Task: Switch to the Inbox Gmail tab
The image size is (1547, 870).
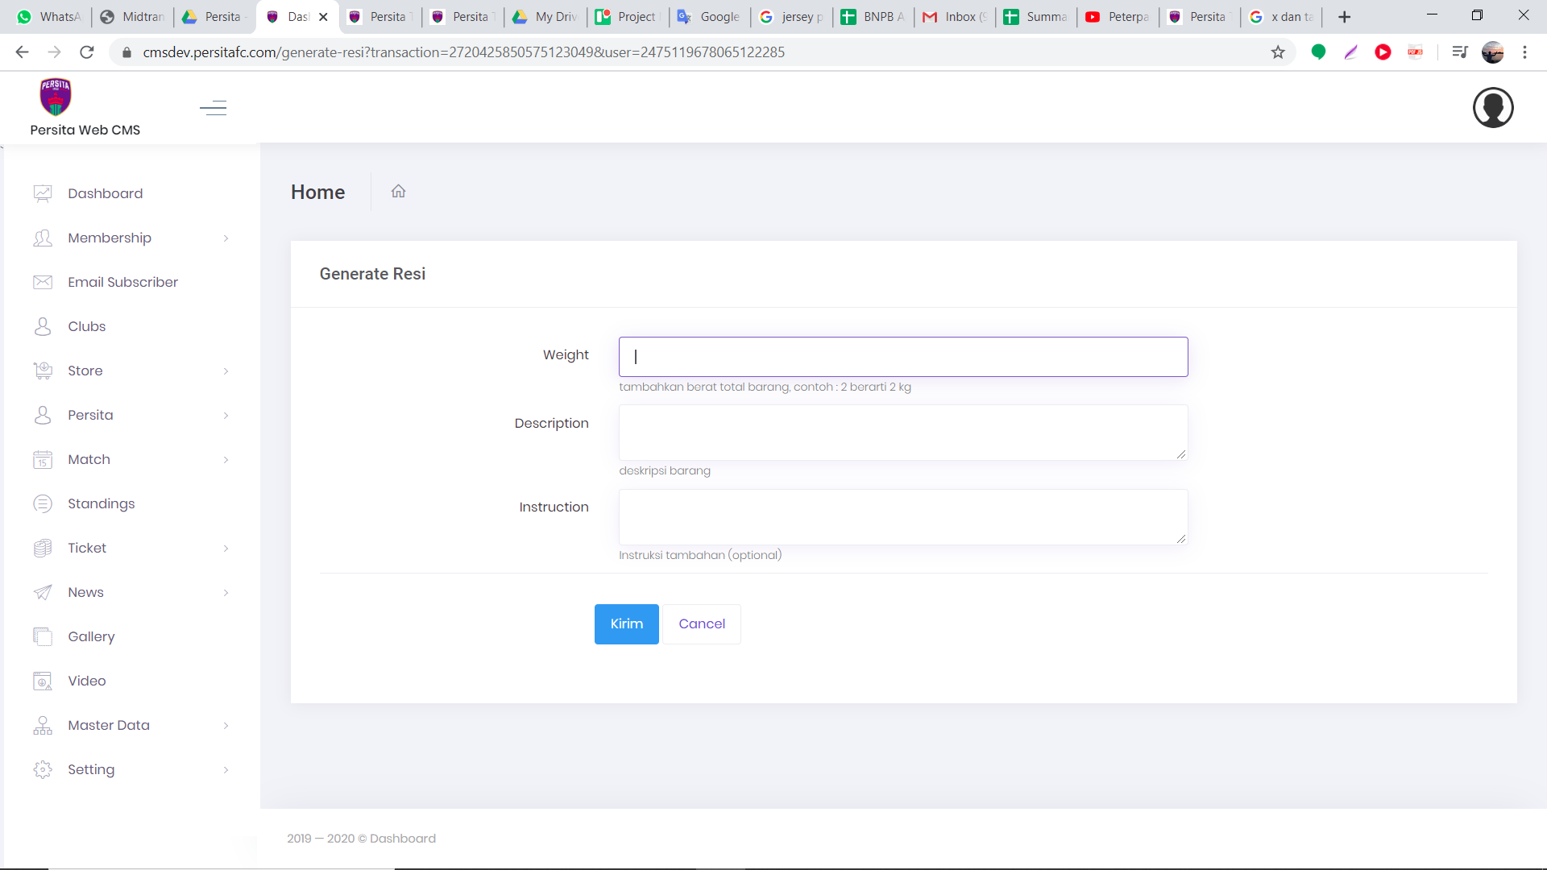Action: point(954,17)
